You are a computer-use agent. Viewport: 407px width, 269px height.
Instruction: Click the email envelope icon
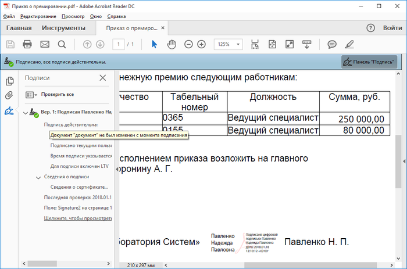(x=45, y=44)
